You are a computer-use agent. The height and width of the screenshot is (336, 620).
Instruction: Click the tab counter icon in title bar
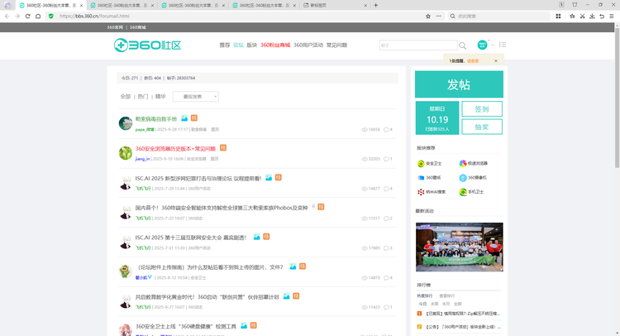pyautogui.click(x=561, y=5)
